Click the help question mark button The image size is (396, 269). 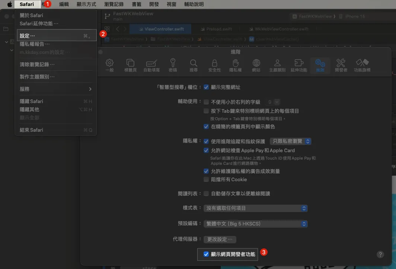click(x=380, y=254)
